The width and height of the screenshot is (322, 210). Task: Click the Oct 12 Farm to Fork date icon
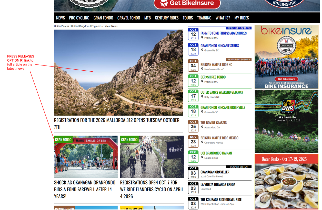[x=193, y=34]
